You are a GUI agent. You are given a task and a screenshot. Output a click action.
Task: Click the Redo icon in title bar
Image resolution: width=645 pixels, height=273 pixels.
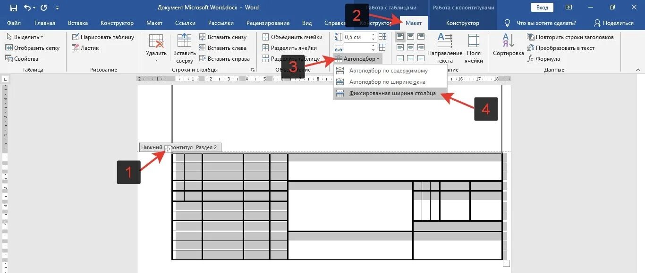[44, 8]
